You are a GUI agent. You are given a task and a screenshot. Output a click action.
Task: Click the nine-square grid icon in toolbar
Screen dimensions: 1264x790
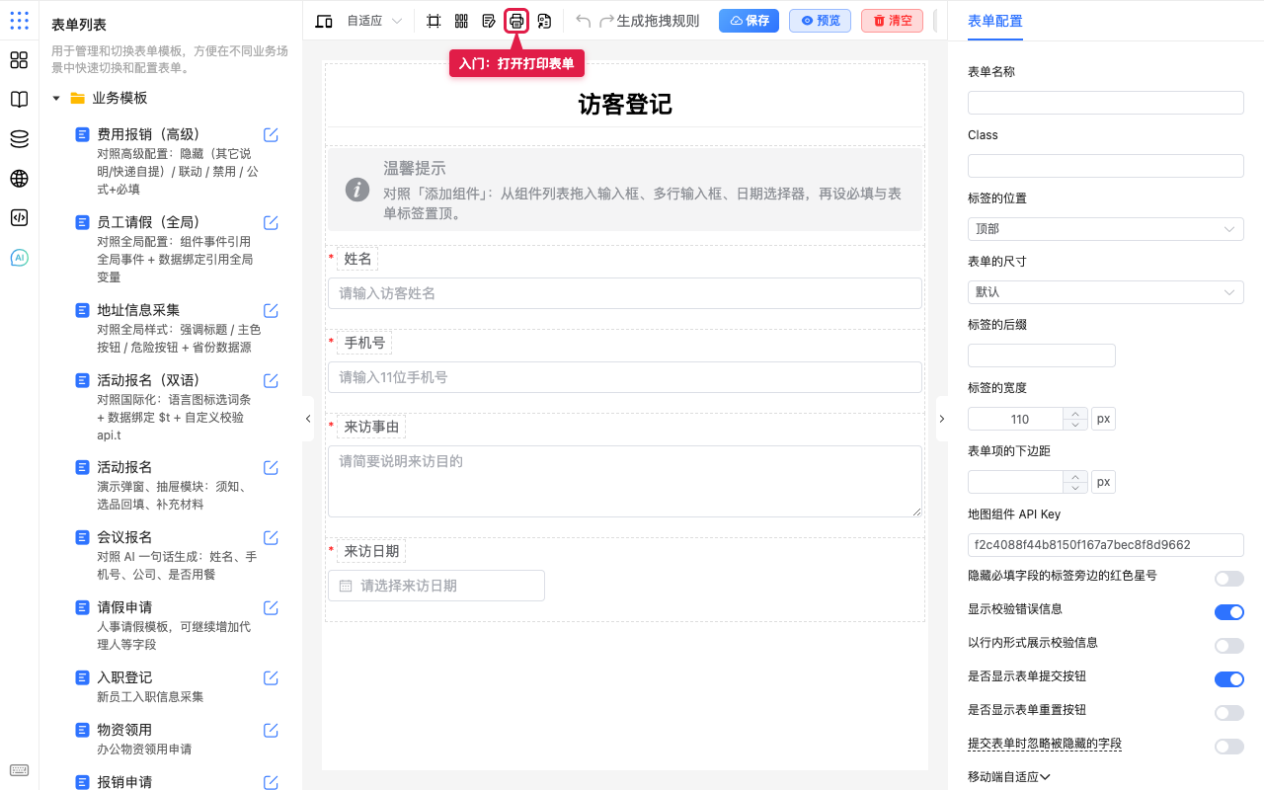tap(461, 21)
